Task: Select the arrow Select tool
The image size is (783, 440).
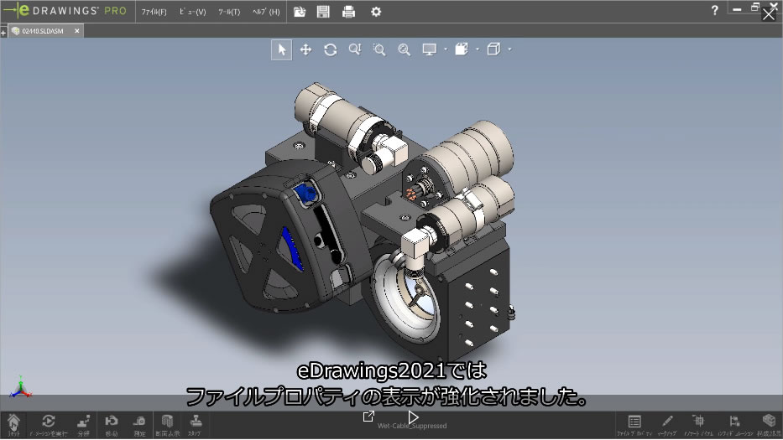Action: (x=281, y=50)
